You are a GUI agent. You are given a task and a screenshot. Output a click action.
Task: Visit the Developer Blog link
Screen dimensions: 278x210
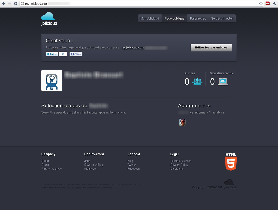click(x=93, y=165)
